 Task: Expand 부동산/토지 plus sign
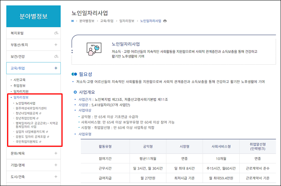pos(56,45)
